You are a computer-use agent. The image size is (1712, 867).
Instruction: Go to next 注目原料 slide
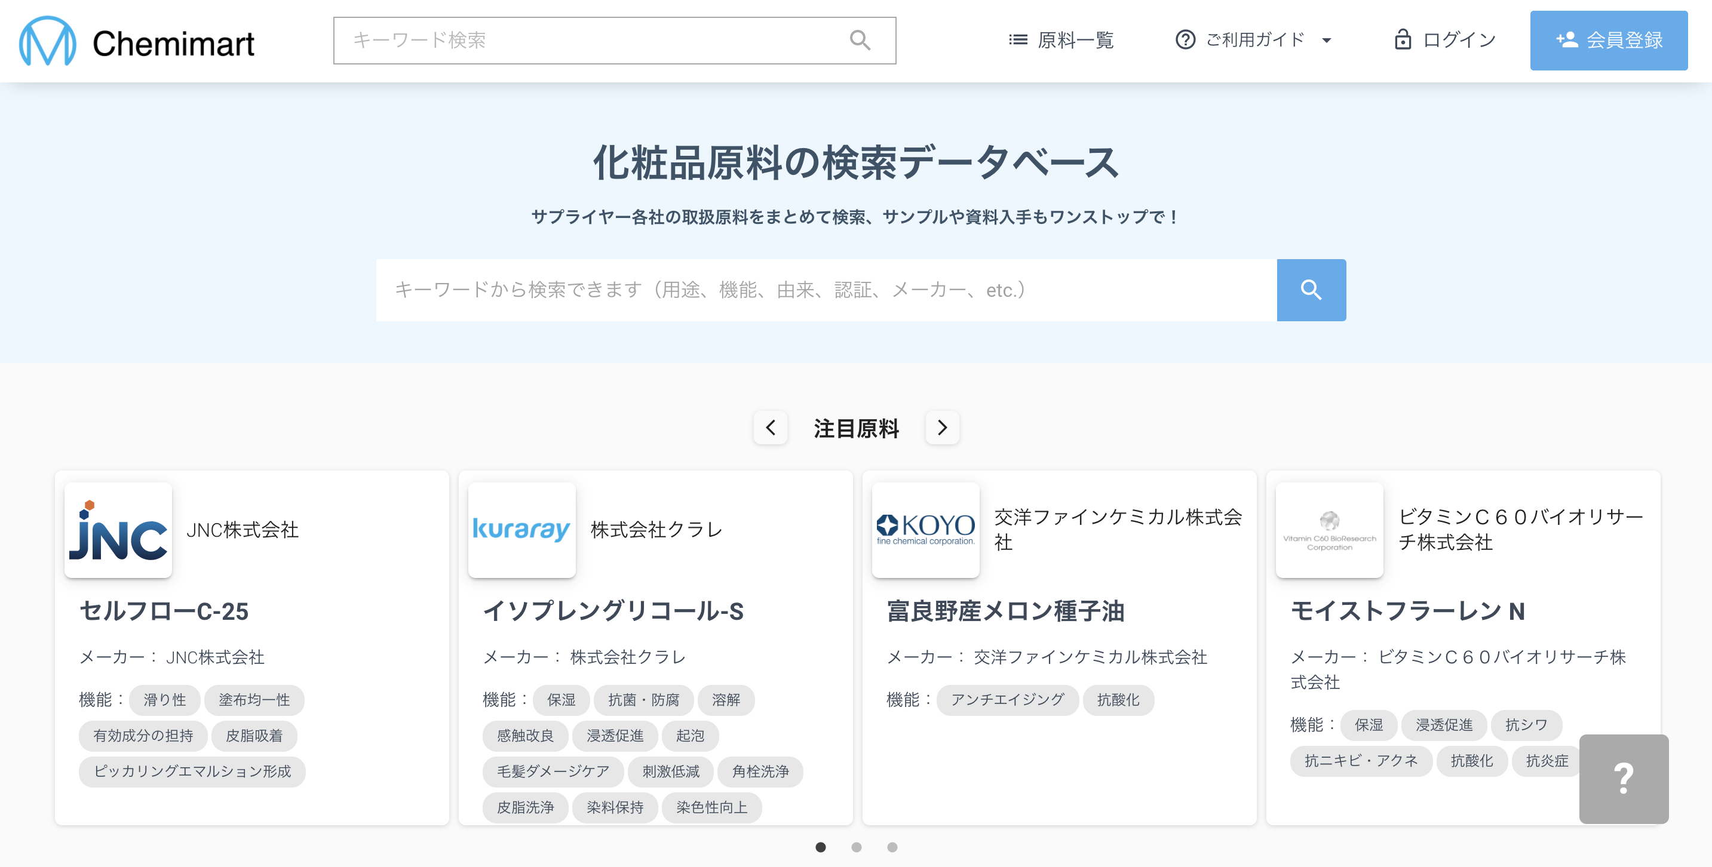point(943,428)
